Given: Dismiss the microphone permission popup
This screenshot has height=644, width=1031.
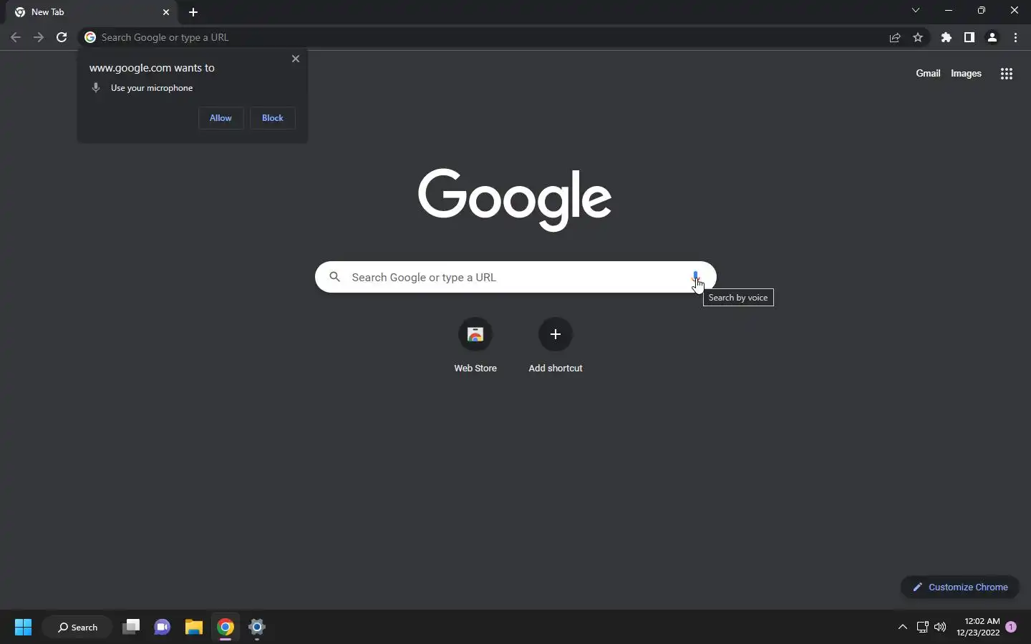Looking at the screenshot, I should click(x=296, y=59).
